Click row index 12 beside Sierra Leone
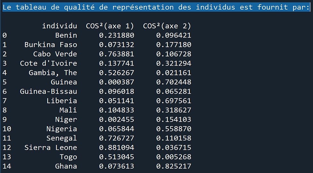The height and width of the screenshot is (173, 313). tap(7, 148)
